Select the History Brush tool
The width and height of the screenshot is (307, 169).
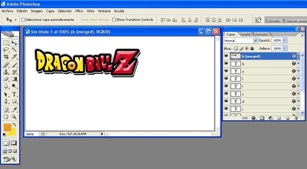pos(14,72)
